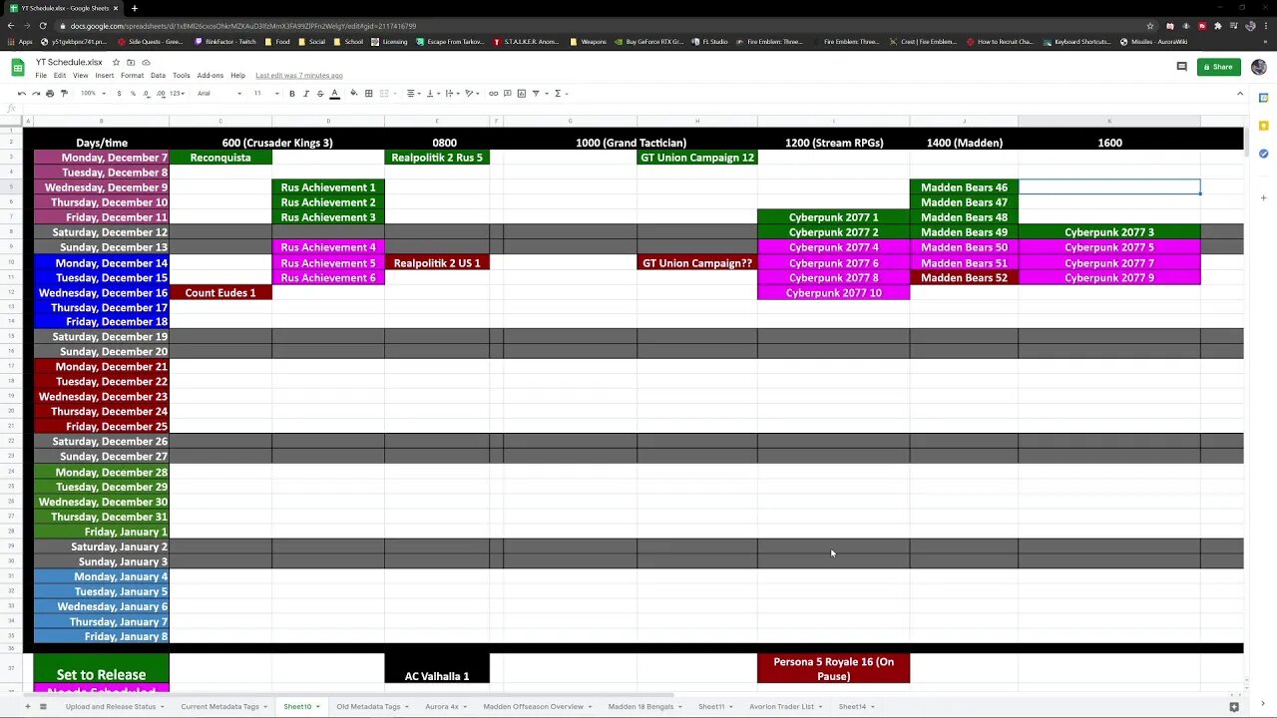Click the Print icon

click(50, 94)
